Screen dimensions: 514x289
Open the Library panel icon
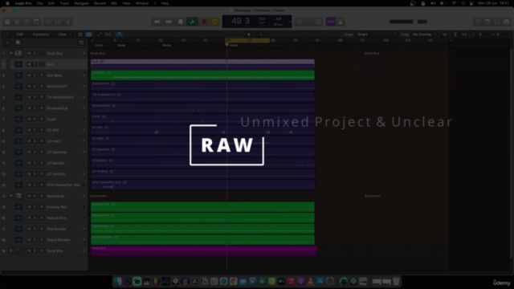7,22
